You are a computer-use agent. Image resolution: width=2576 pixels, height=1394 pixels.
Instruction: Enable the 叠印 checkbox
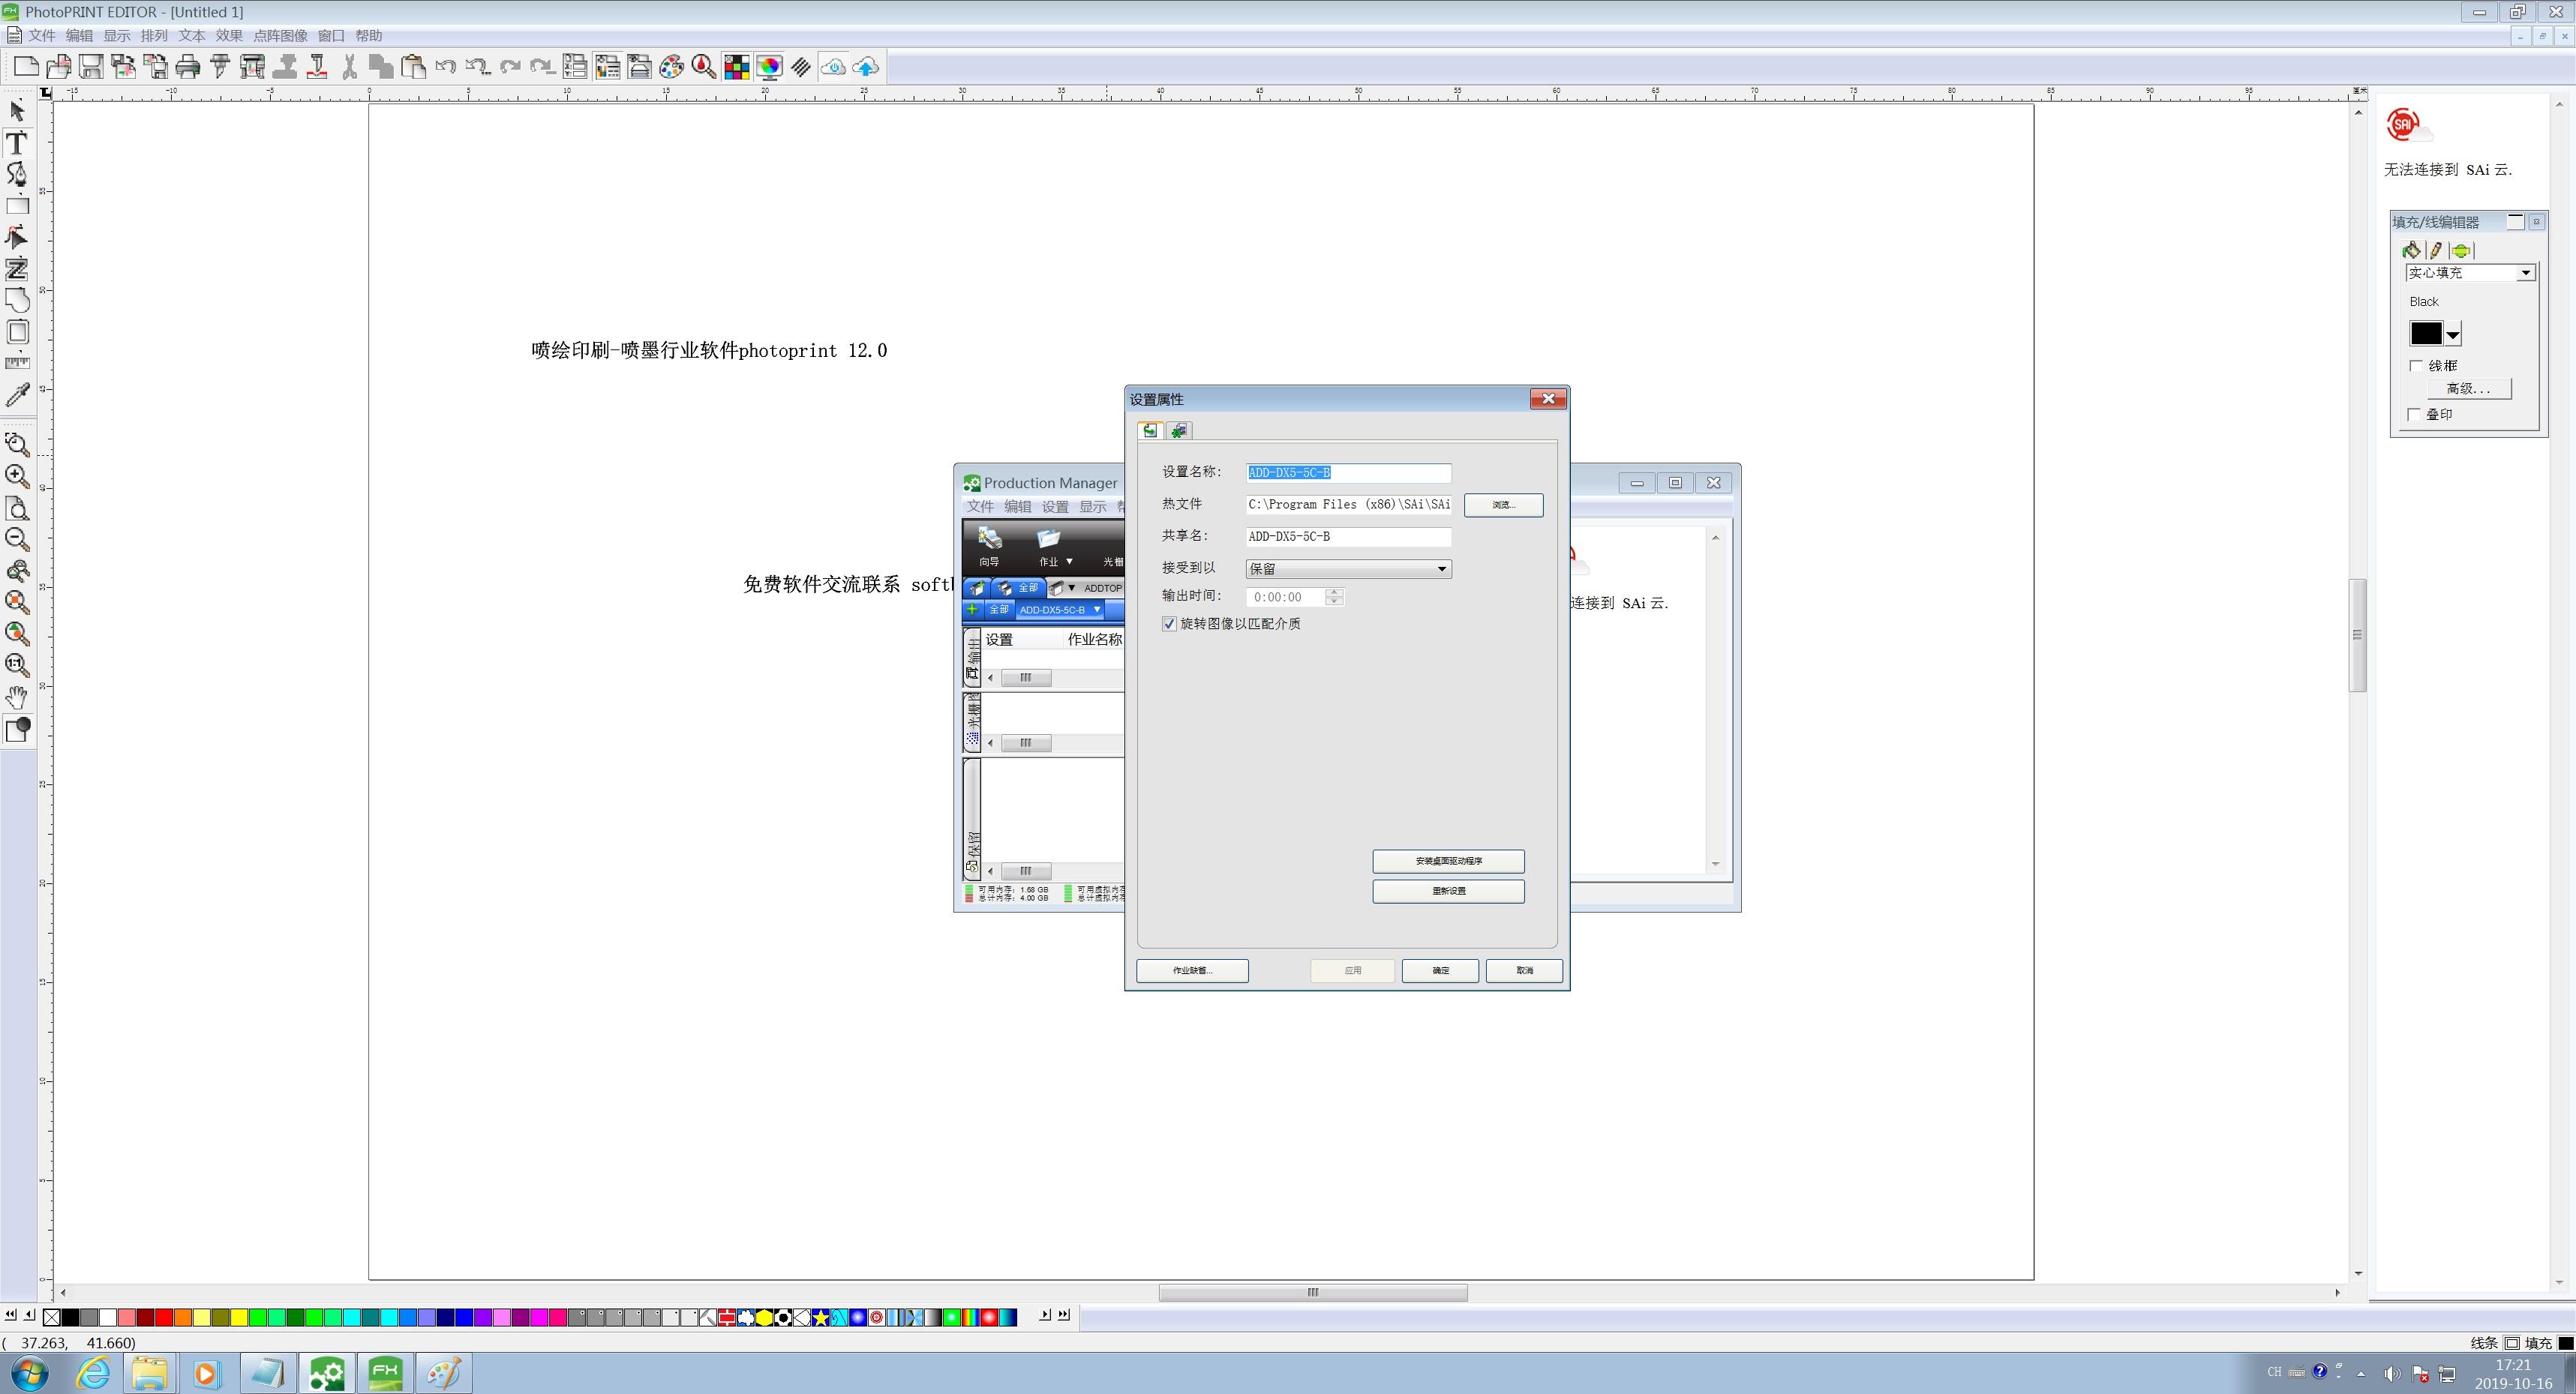pos(2413,415)
